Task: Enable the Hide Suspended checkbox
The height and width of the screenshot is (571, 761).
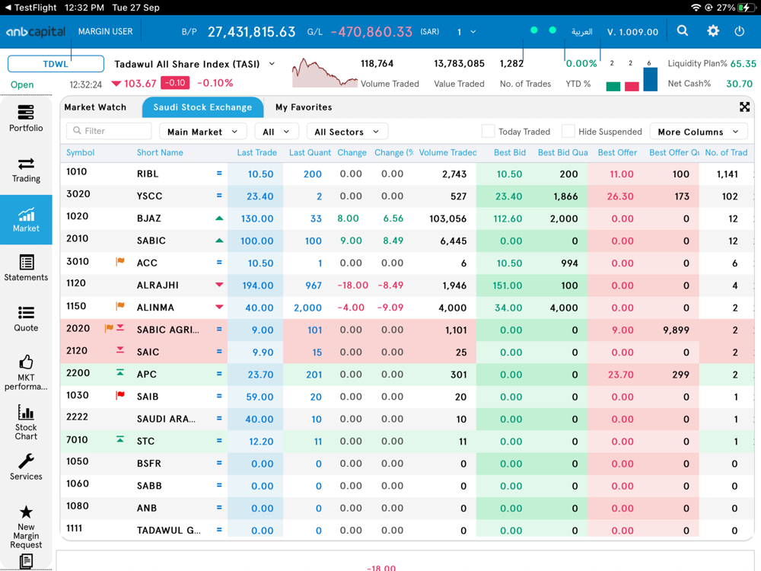Action: (x=568, y=131)
